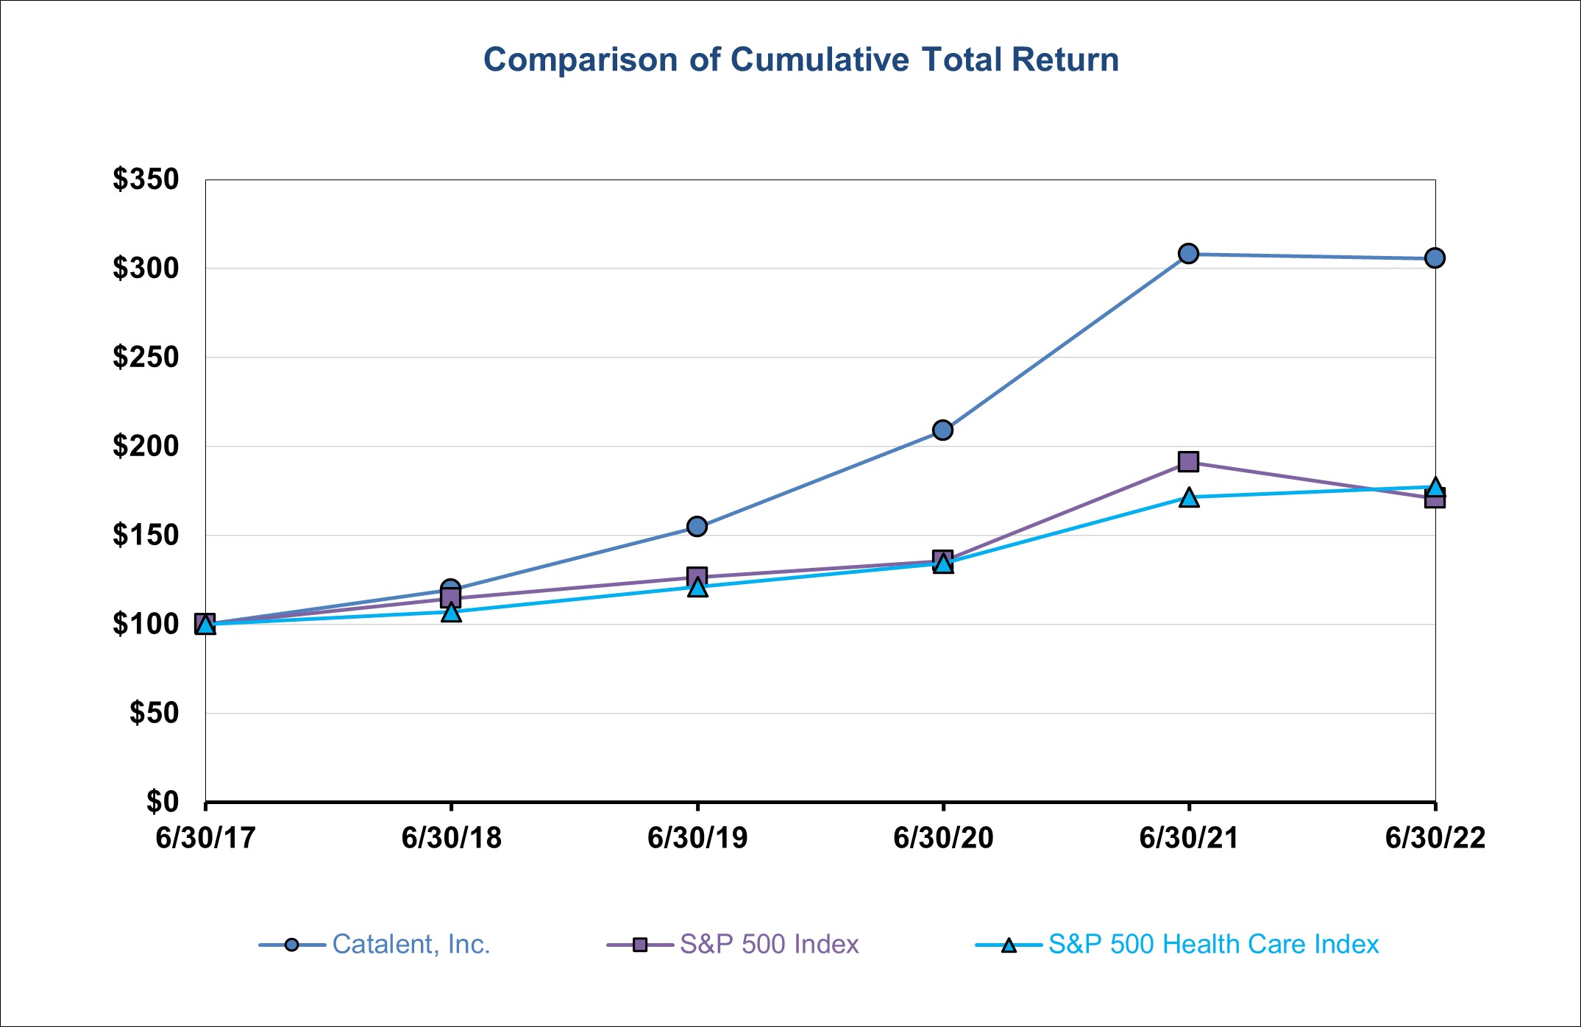Click the $200 y-axis label

tap(146, 446)
